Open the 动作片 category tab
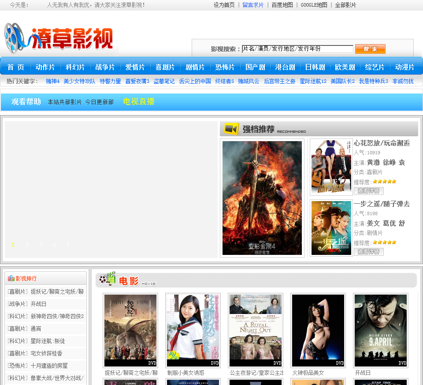423x385 pixels. pos(45,67)
